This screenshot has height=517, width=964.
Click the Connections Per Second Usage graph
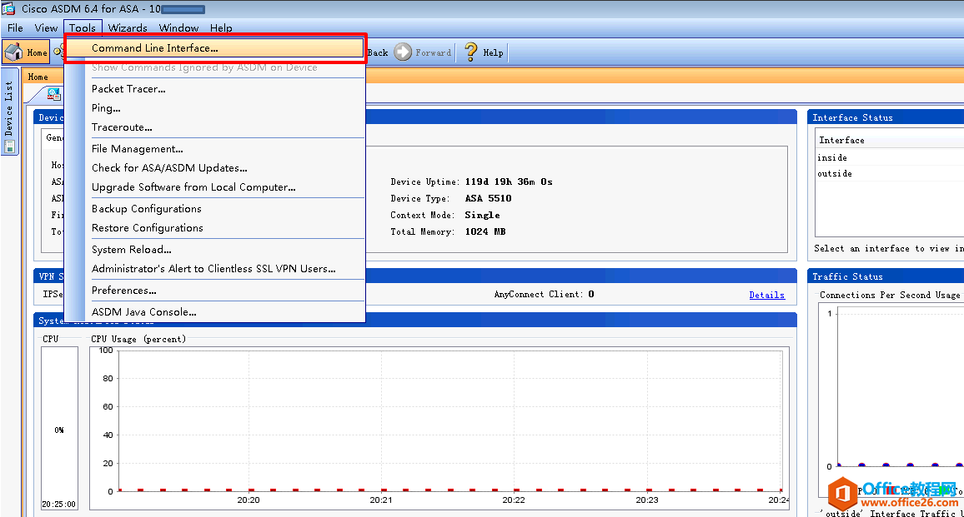tap(892, 399)
